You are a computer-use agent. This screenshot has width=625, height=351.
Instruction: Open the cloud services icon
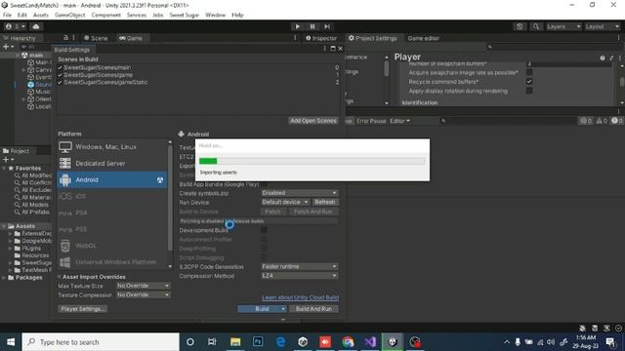pos(36,26)
